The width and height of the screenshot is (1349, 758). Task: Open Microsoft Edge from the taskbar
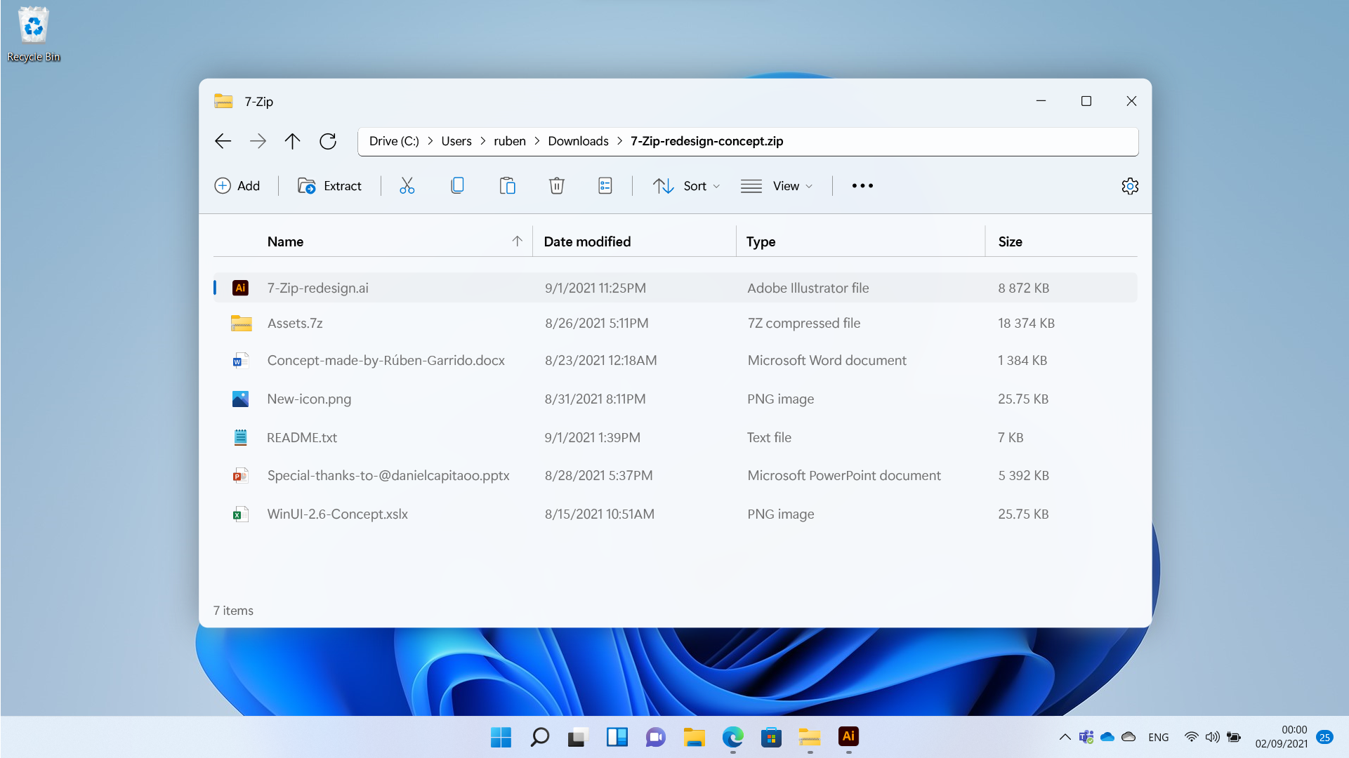coord(732,737)
